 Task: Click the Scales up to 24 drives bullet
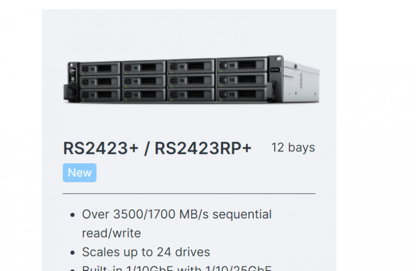point(146,252)
